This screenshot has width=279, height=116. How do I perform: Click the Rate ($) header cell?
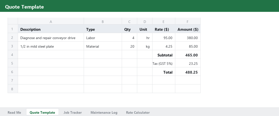(164, 29)
